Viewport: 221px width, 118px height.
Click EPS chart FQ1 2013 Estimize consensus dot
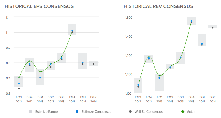[40, 78]
